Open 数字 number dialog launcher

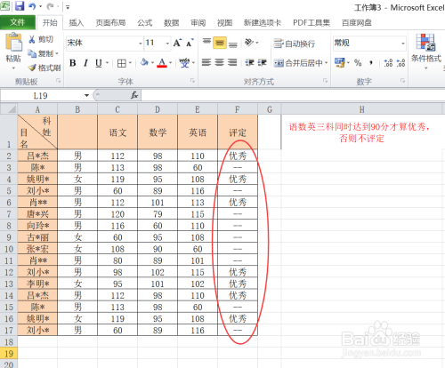402,81
